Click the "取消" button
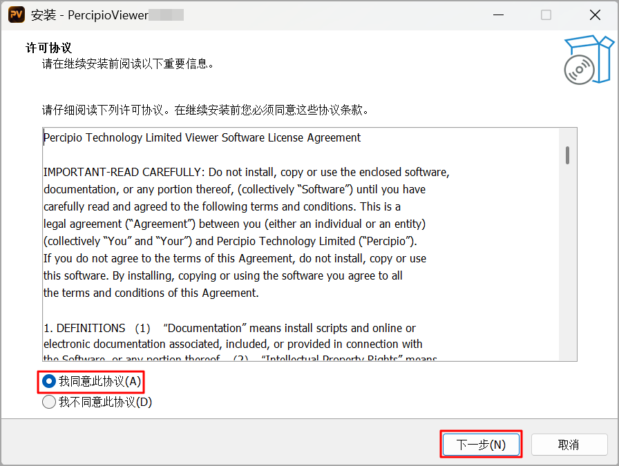The image size is (619, 466). 569,445
